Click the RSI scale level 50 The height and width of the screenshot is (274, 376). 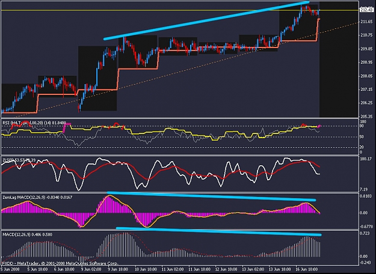(x=362, y=137)
